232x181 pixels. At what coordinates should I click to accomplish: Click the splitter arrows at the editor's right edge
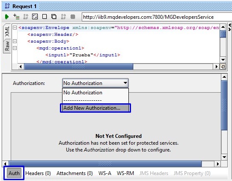tap(230, 27)
